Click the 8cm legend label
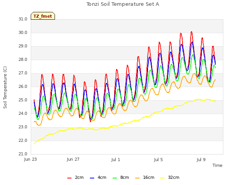 click(125, 177)
